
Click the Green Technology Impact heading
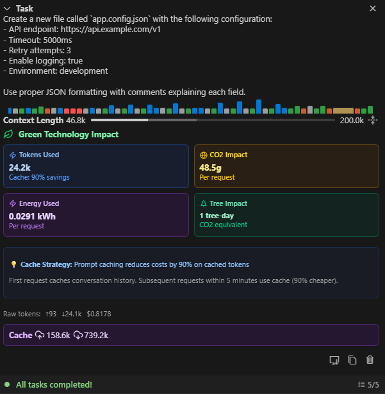pos(68,135)
